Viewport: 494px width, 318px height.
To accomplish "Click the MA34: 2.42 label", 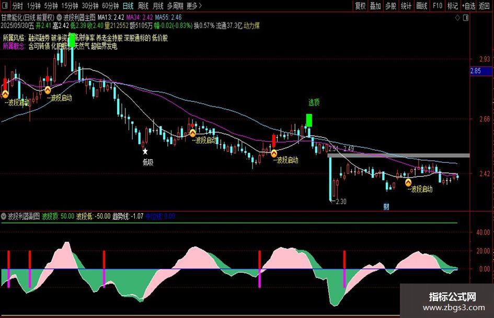I will click(140, 18).
